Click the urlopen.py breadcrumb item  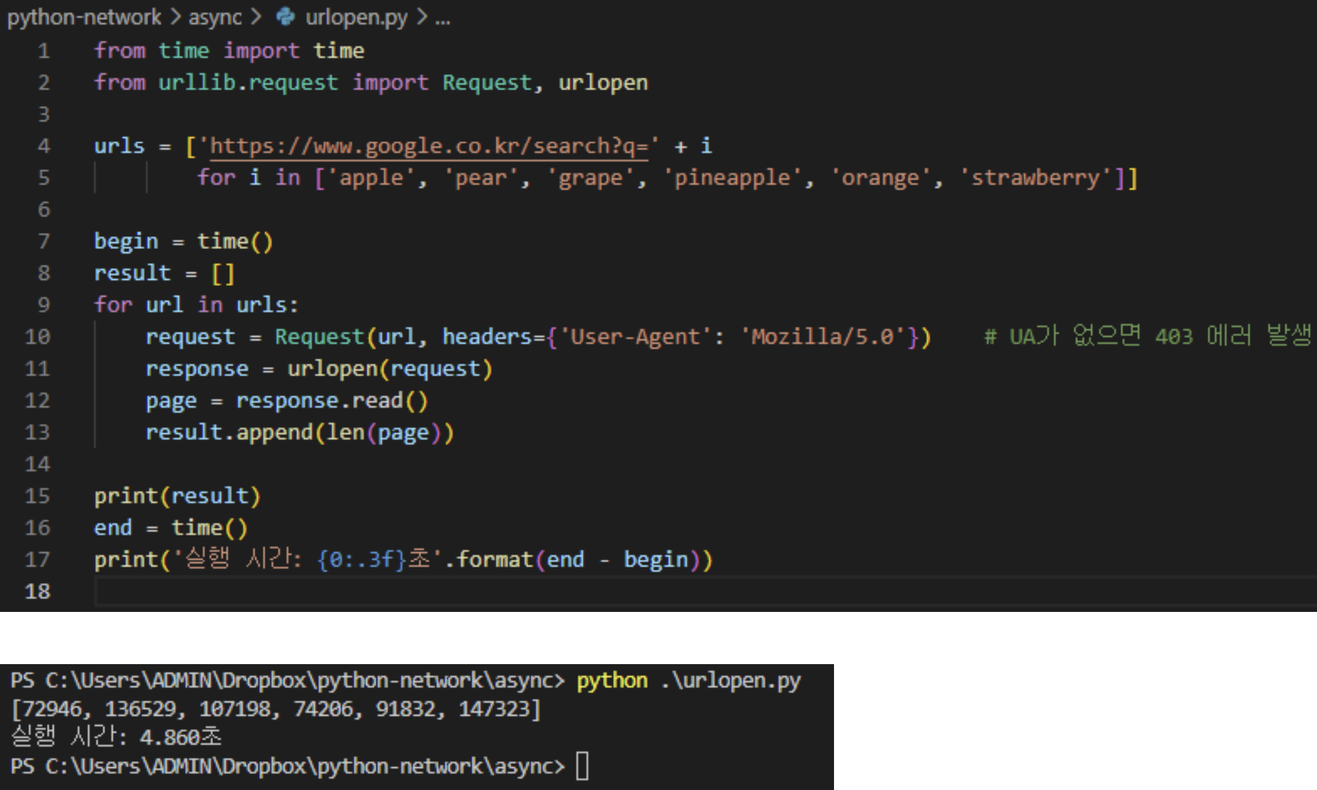[356, 17]
